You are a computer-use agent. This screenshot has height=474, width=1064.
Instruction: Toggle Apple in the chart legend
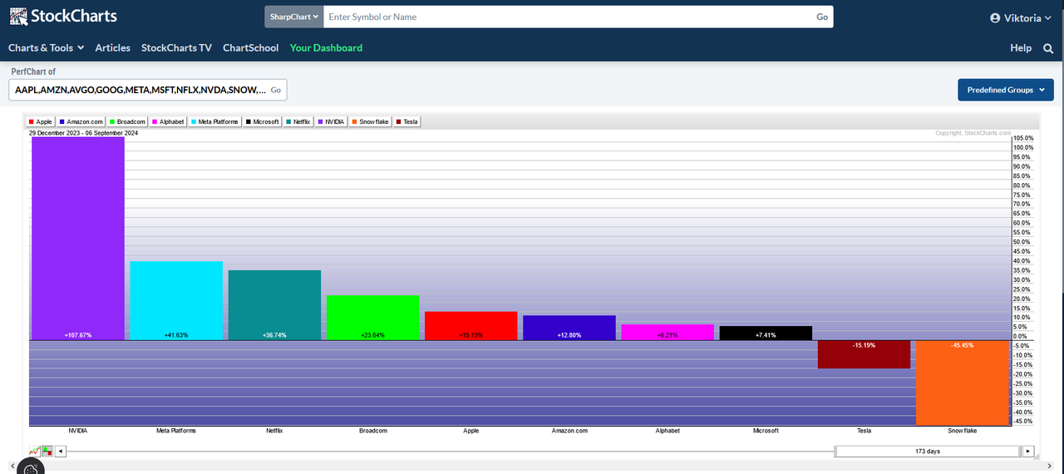41,121
